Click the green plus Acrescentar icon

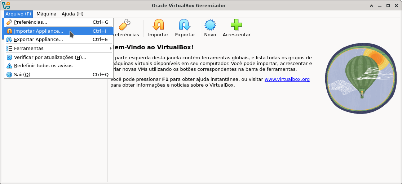(x=236, y=25)
